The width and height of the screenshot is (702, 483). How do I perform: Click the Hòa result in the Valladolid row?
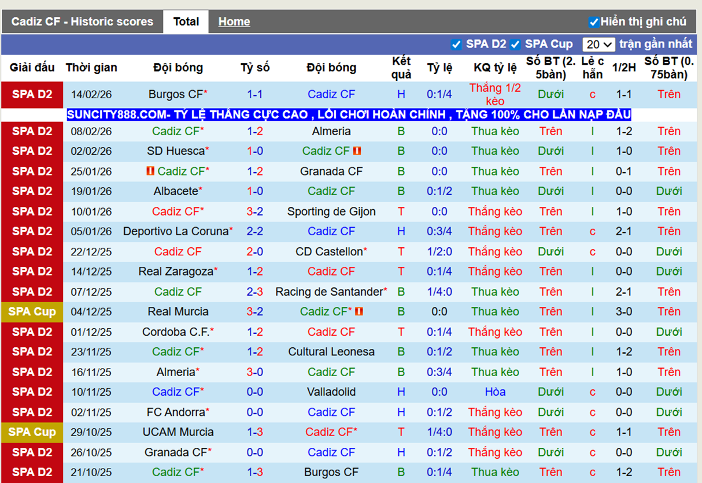495,392
